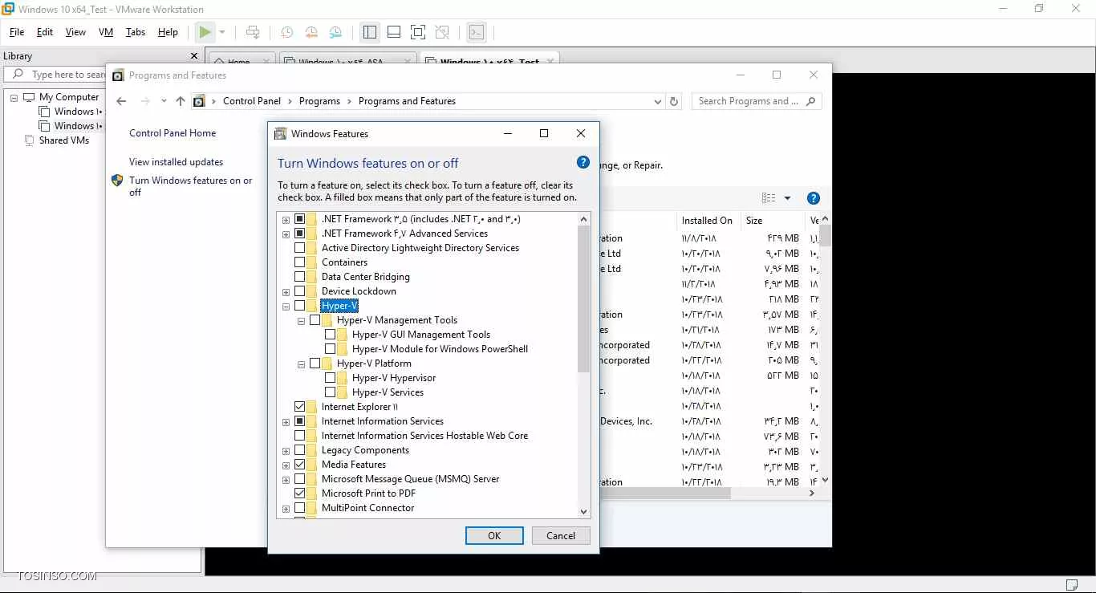Click the address bar location icon

coord(199,101)
